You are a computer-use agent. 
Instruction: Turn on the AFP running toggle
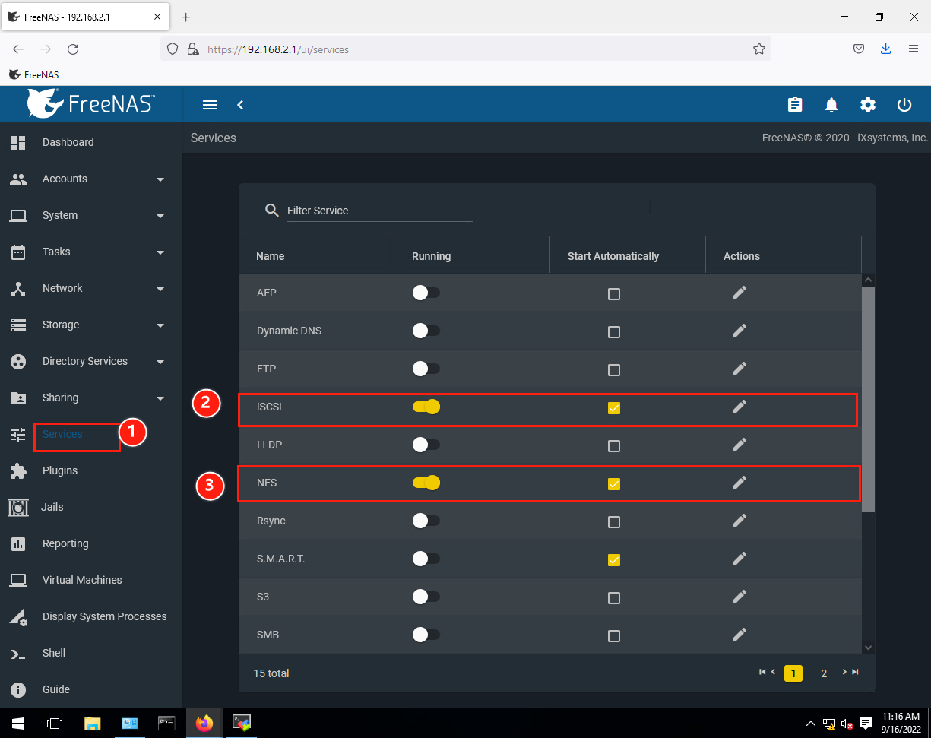(426, 293)
